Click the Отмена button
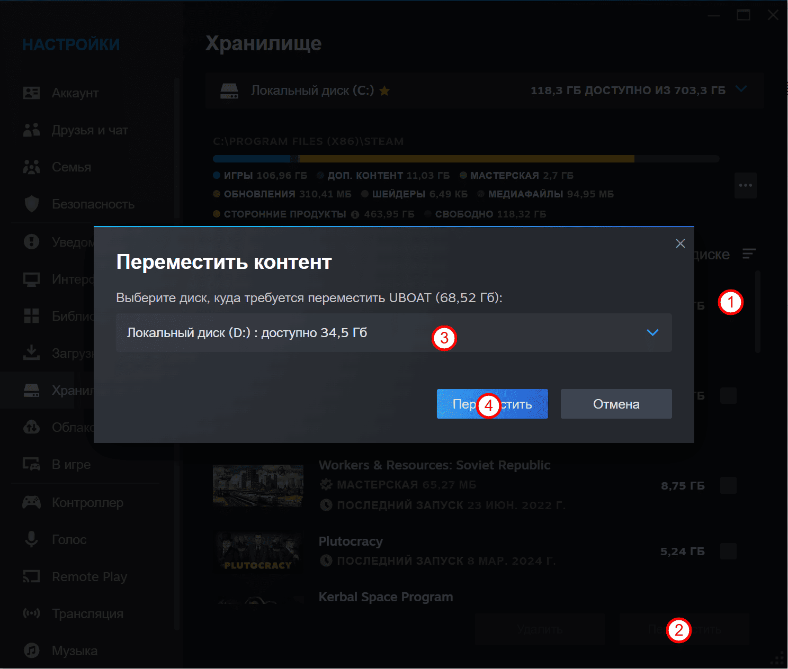788x669 pixels. tap(616, 404)
